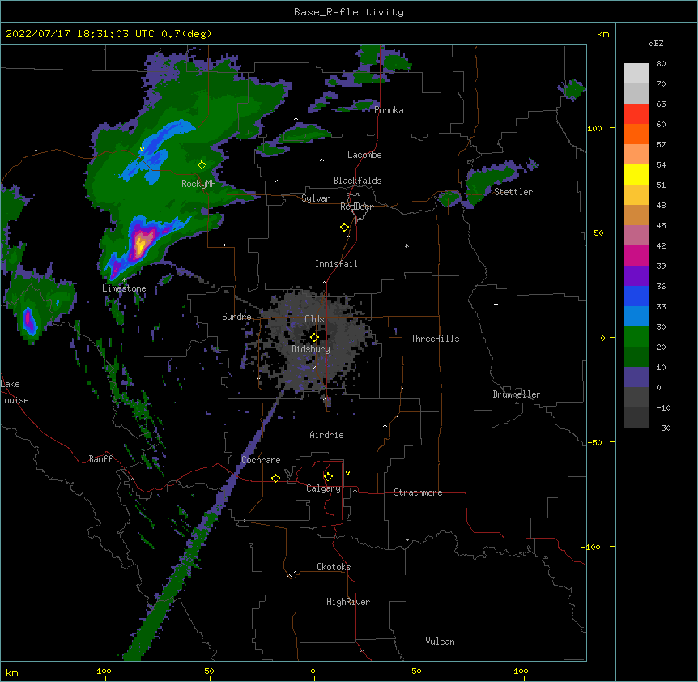Click the yellow diamond marker beside RockyMH
The width and height of the screenshot is (698, 682).
(x=202, y=165)
